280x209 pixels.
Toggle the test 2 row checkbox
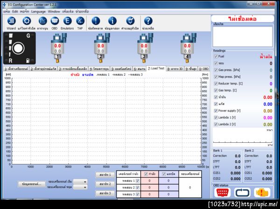point(138,188)
